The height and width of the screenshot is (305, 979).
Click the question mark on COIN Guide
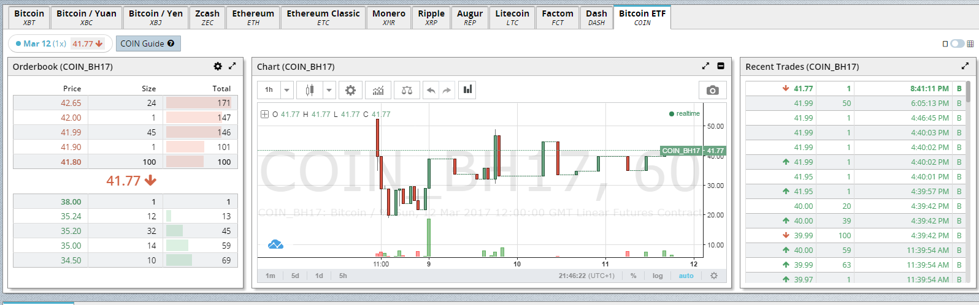[x=171, y=43]
